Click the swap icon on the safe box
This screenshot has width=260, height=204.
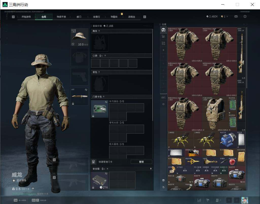pos(106,174)
